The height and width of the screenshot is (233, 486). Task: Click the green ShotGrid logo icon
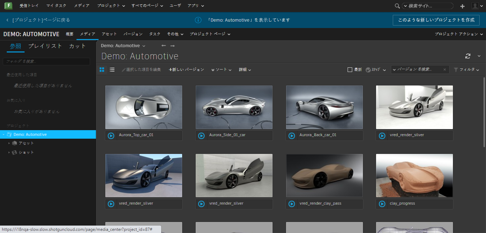coord(8,6)
